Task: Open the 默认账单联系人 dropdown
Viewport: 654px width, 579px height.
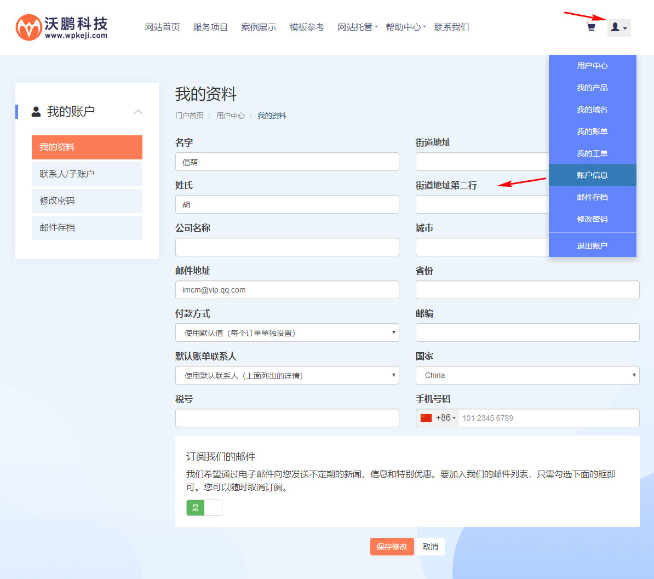Action: click(287, 375)
